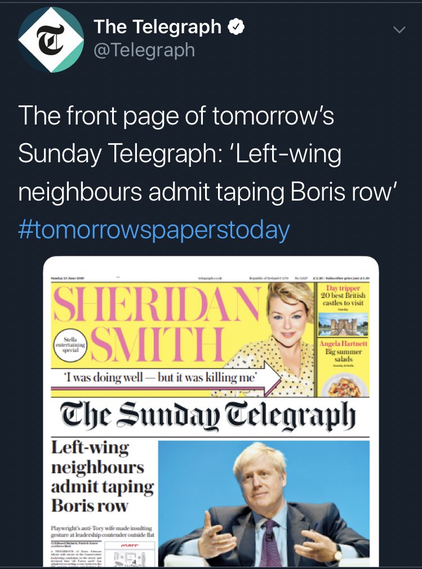Tap the 'I was doing well' arrow quote
The width and height of the screenshot is (422, 569).
[x=166, y=377]
